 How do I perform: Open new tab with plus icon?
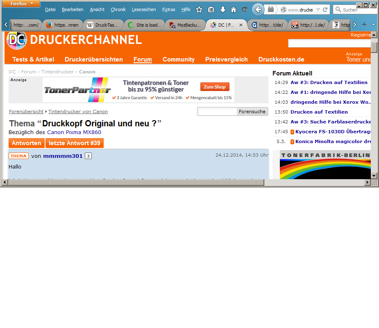(x=364, y=25)
